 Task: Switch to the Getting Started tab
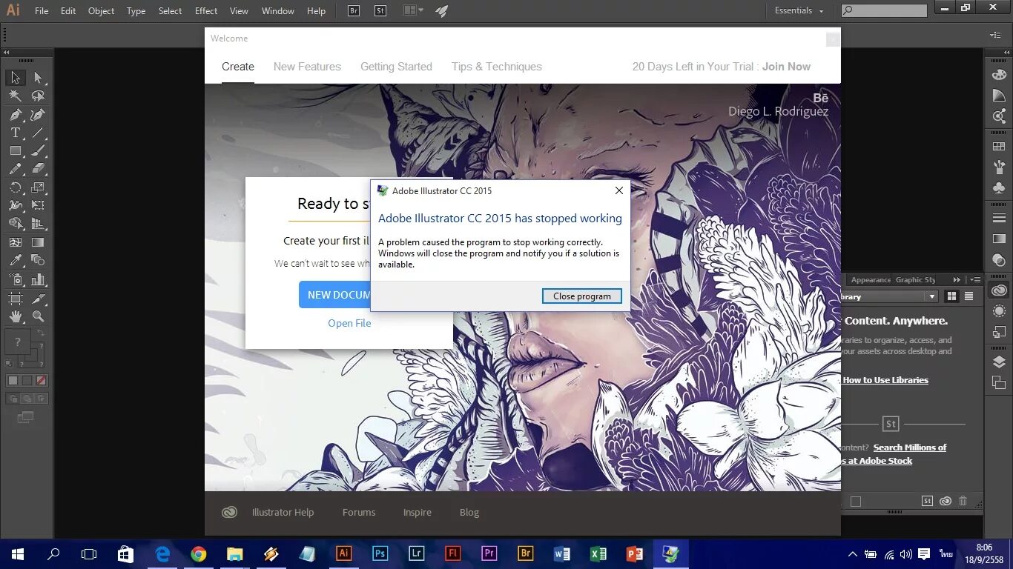pyautogui.click(x=396, y=67)
